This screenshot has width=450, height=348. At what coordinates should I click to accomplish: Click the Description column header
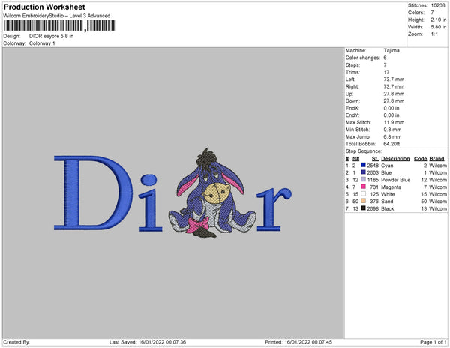tap(395, 159)
